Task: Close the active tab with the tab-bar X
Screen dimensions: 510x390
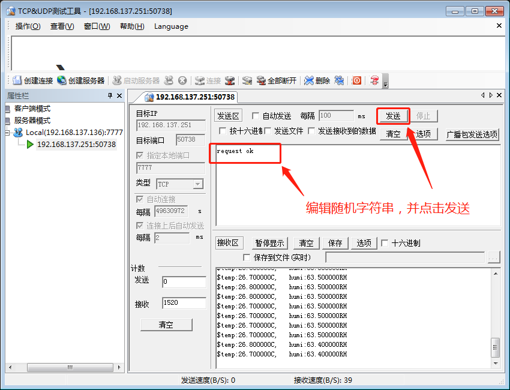Action: 499,95
